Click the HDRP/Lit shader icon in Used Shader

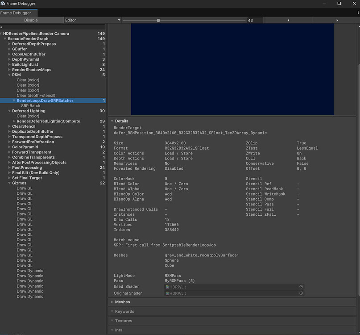[x=167, y=287]
